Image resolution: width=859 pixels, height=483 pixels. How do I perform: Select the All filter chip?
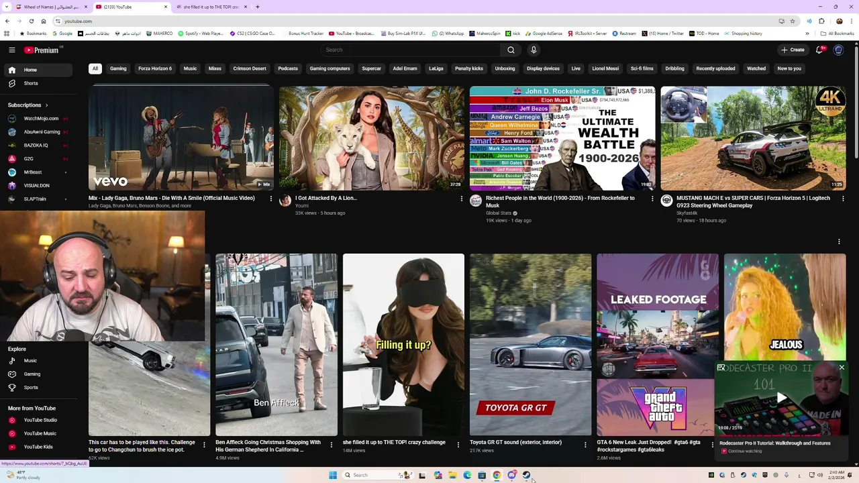[x=95, y=68]
